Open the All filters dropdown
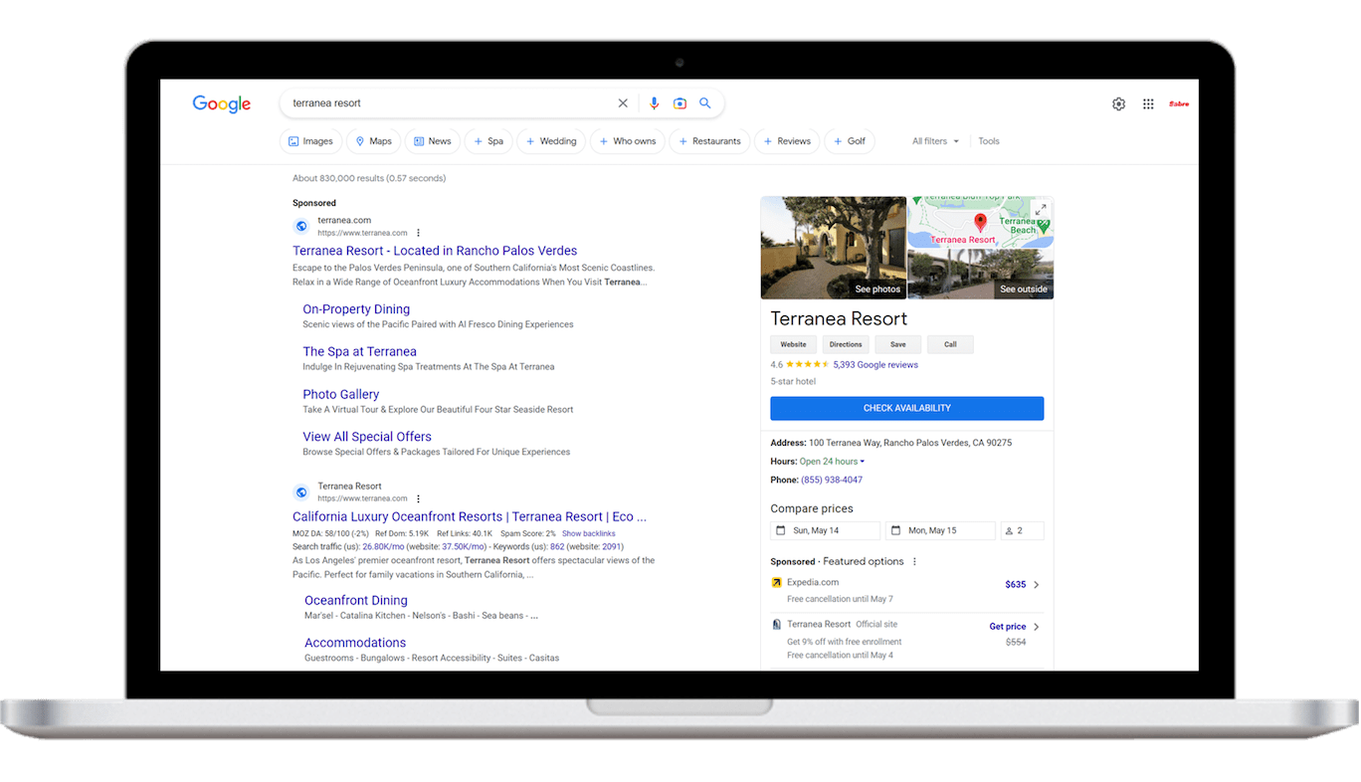Viewport: 1361px width, 782px height. click(935, 141)
